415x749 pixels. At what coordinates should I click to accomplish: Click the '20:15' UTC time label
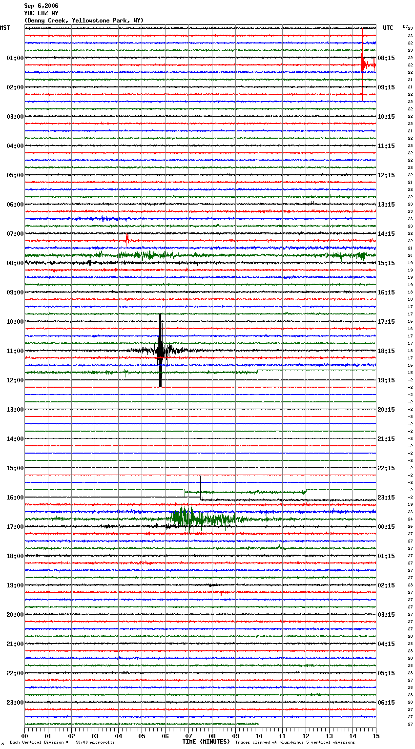coord(386,410)
